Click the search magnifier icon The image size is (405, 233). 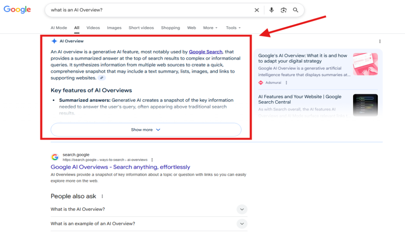coord(295,10)
